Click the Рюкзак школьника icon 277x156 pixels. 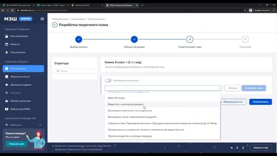6,101
